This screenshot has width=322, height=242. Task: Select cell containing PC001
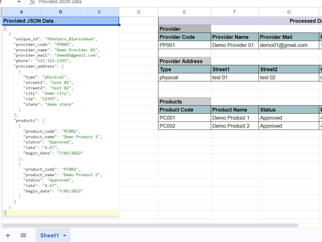pyautogui.click(x=185, y=118)
